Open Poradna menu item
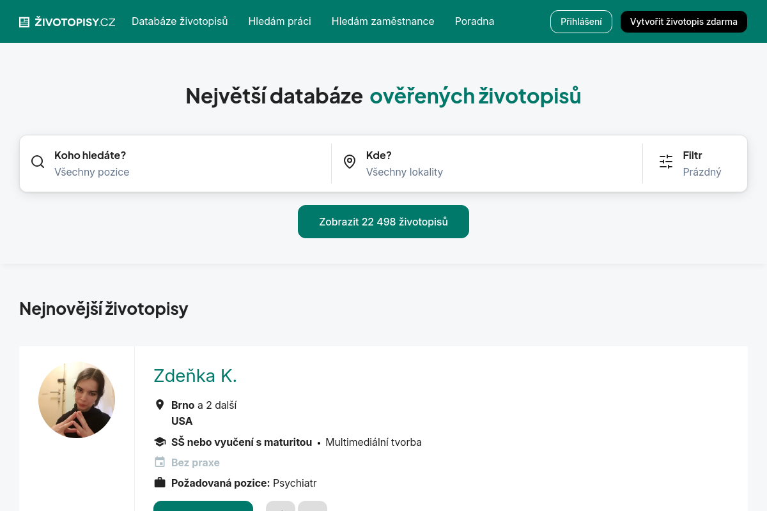This screenshot has height=511, width=767. tap(474, 21)
